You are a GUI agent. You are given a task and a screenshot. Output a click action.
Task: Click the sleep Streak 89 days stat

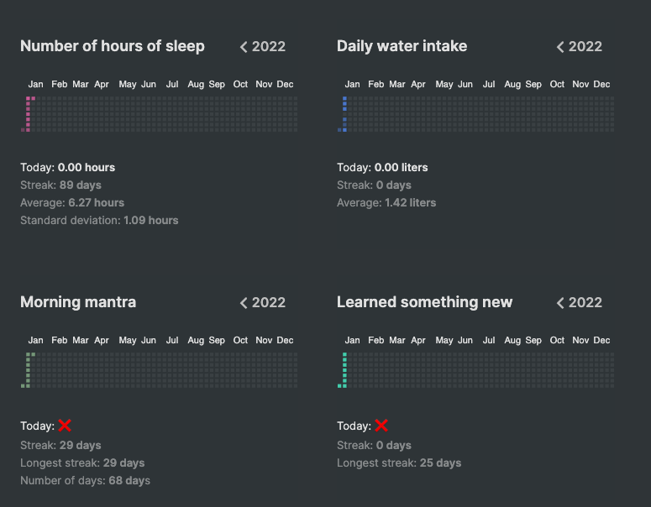(x=60, y=185)
